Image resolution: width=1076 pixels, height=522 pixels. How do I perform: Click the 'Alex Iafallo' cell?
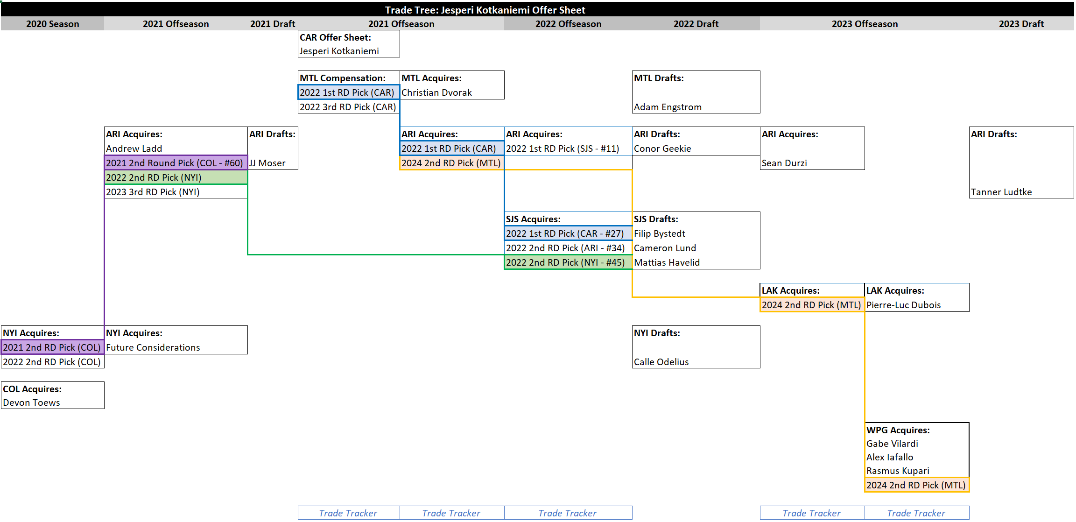point(917,457)
